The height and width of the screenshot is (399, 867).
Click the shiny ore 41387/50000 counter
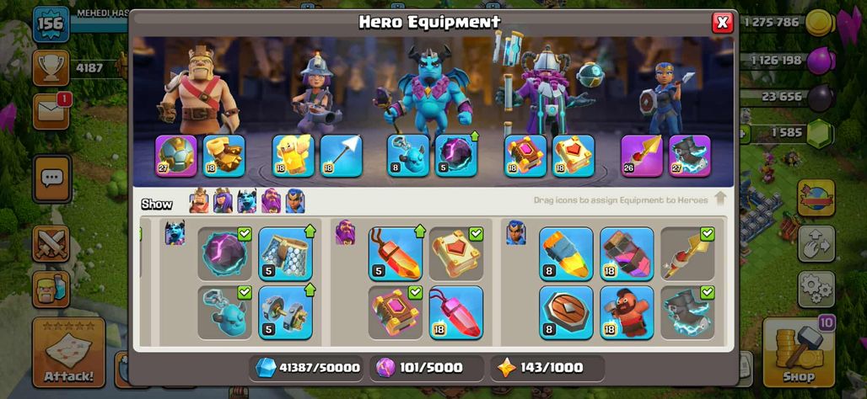306,368
